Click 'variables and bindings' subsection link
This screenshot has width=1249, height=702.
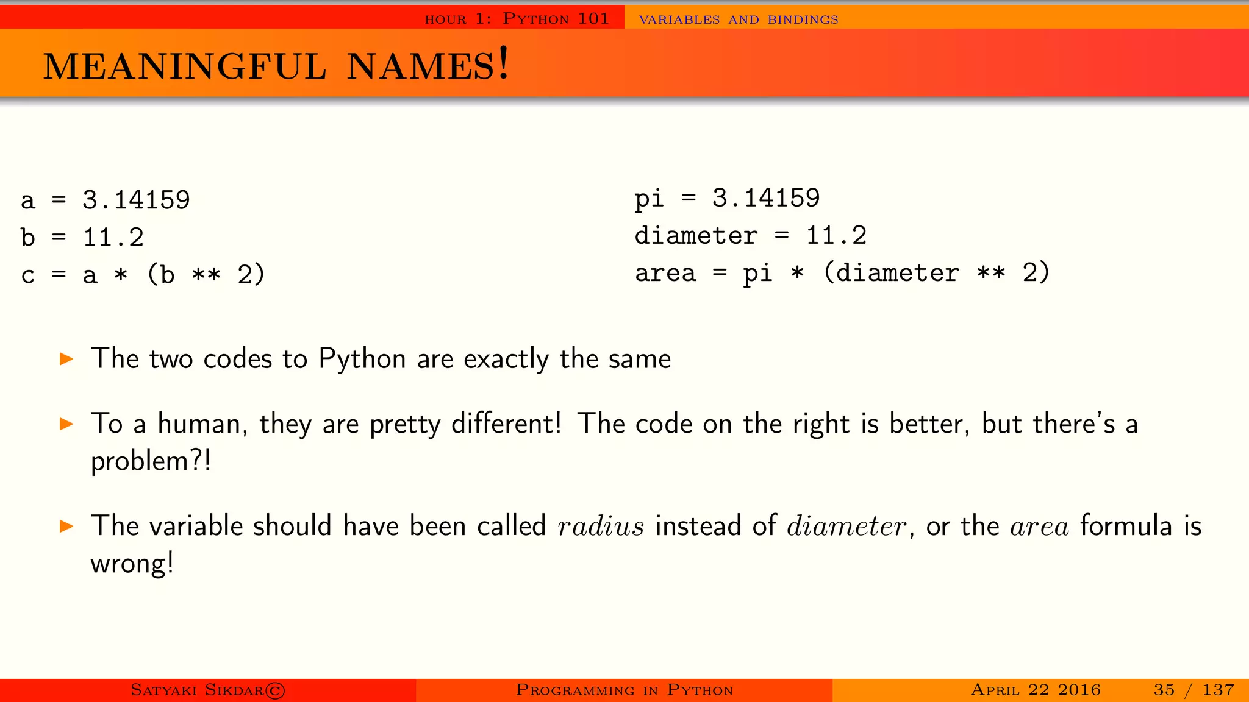tap(738, 19)
